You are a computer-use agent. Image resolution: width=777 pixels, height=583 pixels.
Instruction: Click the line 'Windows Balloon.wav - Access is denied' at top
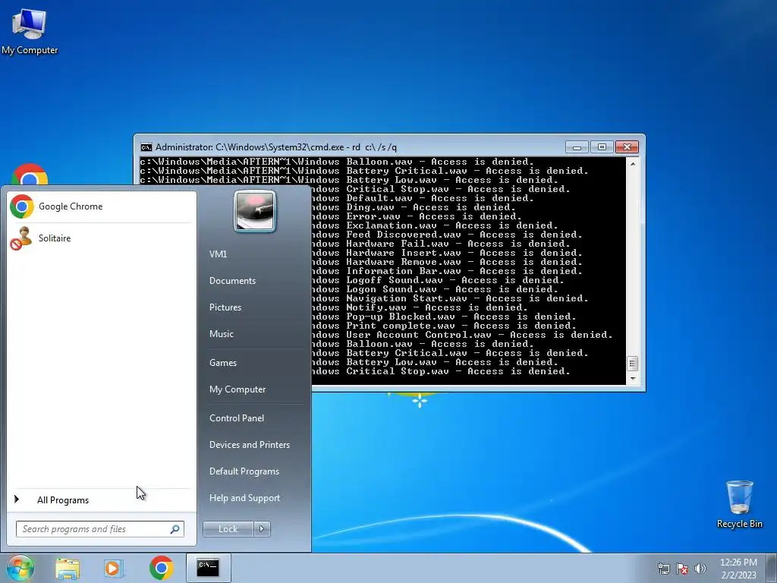pos(337,162)
